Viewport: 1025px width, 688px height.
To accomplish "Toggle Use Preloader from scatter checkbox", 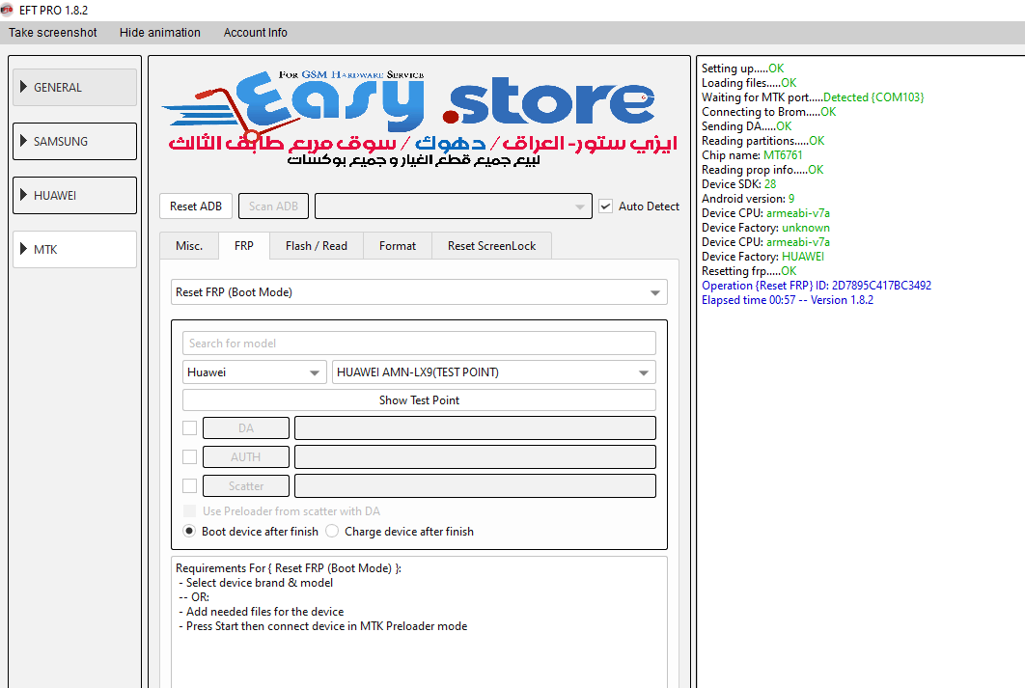I will pyautogui.click(x=189, y=511).
